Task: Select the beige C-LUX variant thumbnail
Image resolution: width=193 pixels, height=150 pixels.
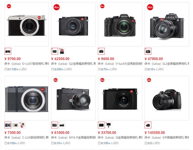Action: click(15, 125)
